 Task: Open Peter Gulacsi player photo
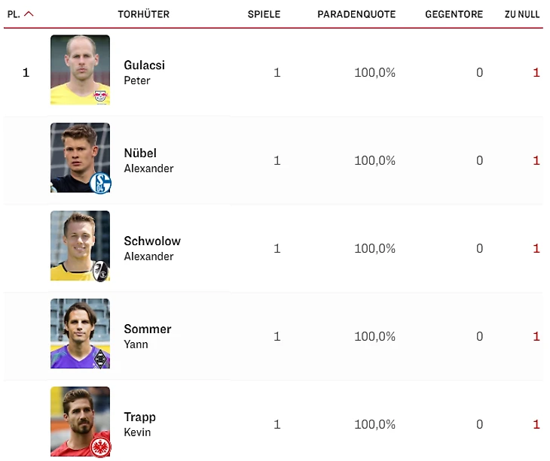tap(80, 70)
